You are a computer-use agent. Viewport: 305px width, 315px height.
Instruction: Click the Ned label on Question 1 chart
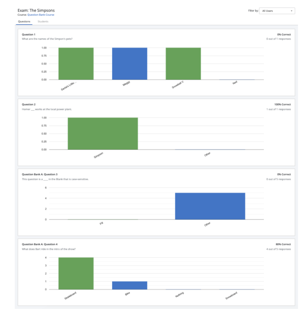(235, 83)
